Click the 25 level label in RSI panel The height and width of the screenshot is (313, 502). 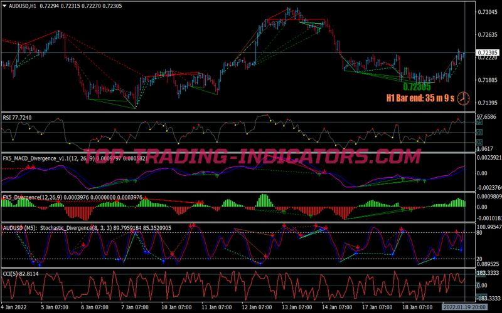479,143
